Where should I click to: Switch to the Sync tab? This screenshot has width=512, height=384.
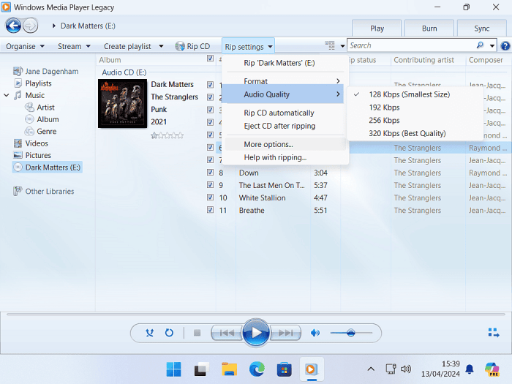tap(481, 29)
